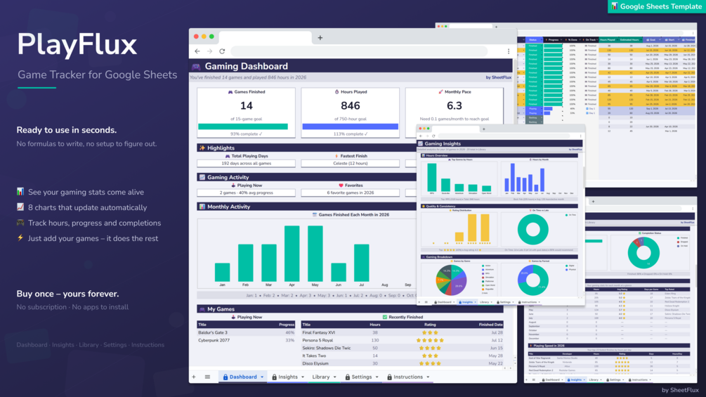Viewport: 706px width, 397px height.
Task: Open all sheets list hamburger icon
Action: (x=207, y=377)
